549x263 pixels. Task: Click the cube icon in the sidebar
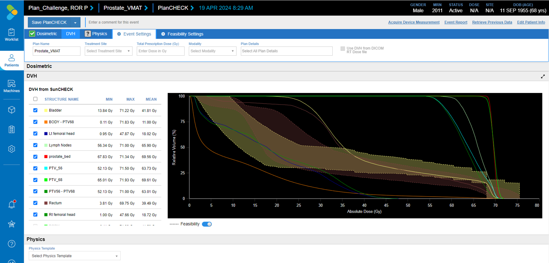pos(11,110)
